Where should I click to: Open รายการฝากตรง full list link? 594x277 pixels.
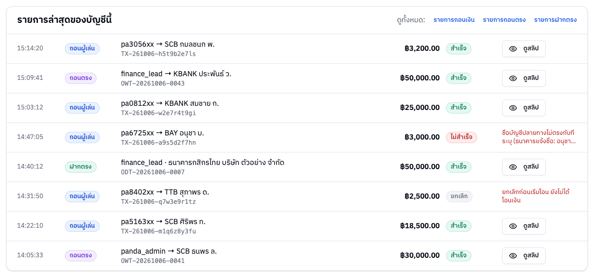click(556, 20)
